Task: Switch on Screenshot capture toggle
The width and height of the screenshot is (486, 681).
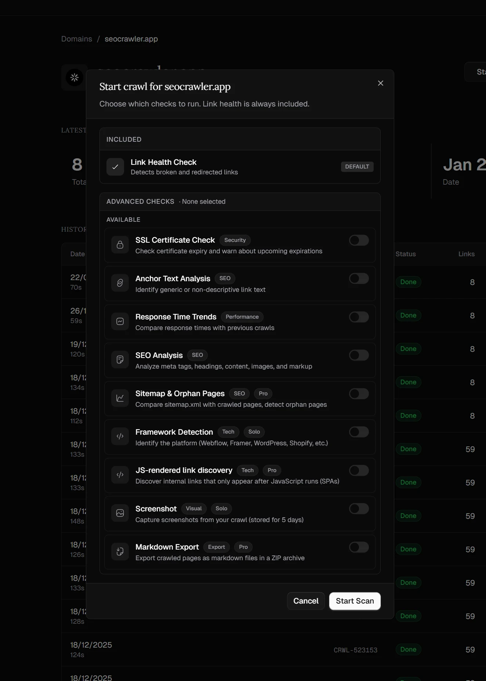Action: point(359,509)
